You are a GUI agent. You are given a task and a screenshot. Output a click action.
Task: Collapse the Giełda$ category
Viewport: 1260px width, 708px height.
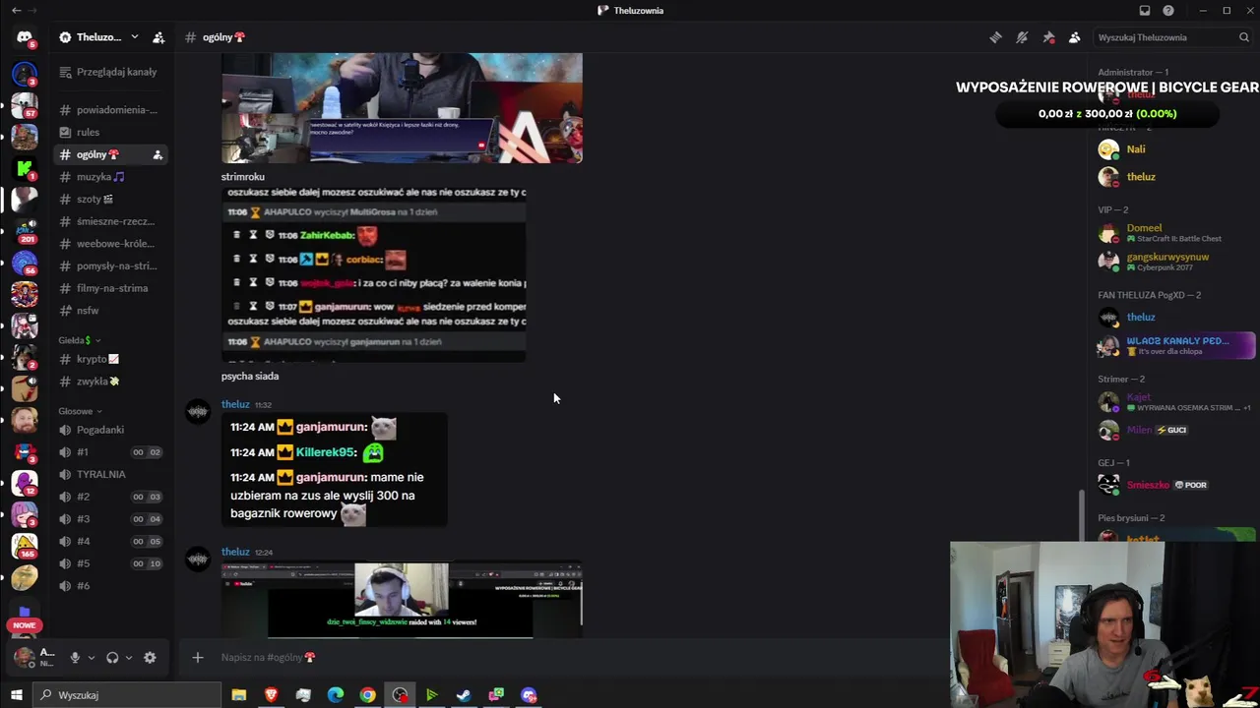(79, 340)
